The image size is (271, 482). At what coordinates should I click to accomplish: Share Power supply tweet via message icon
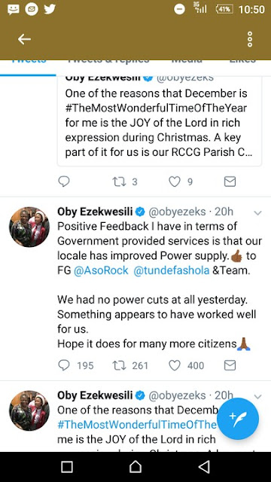[230, 365]
